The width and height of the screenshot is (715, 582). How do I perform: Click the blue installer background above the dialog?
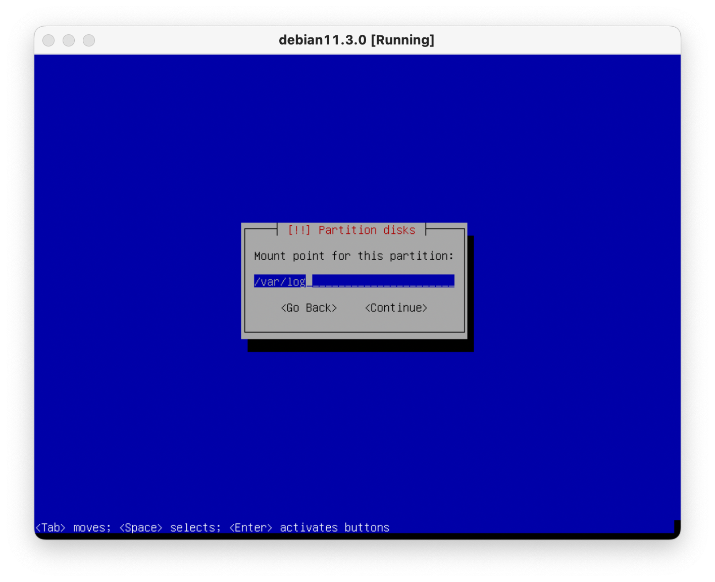click(x=353, y=141)
